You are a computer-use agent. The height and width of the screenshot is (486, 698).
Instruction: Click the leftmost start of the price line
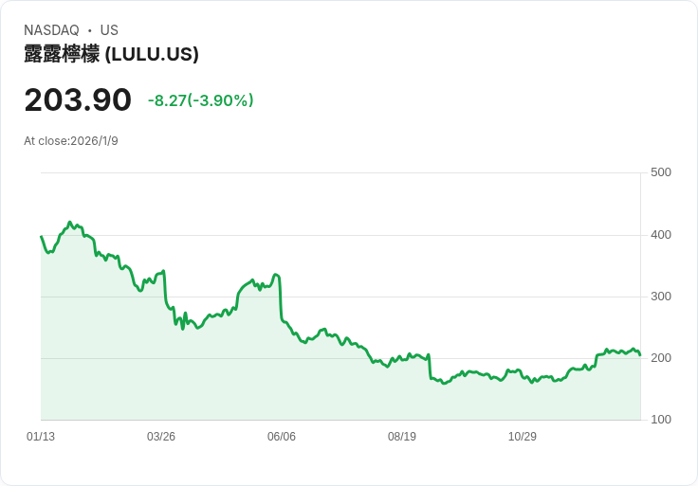pyautogui.click(x=42, y=237)
